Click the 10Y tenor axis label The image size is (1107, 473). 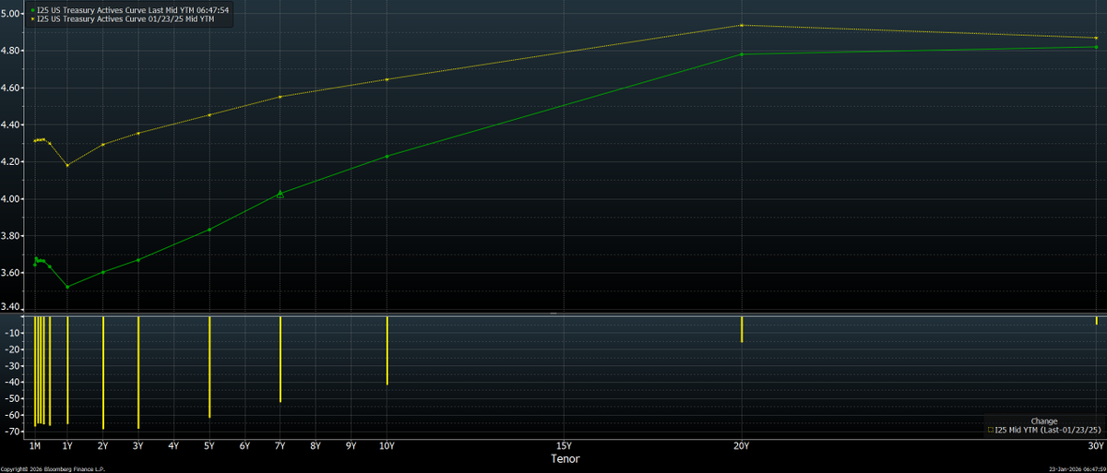point(387,446)
